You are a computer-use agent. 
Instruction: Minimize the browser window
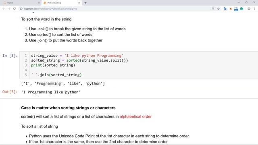[239, 2]
